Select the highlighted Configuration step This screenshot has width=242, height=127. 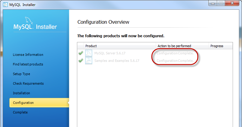pyautogui.click(x=39, y=103)
